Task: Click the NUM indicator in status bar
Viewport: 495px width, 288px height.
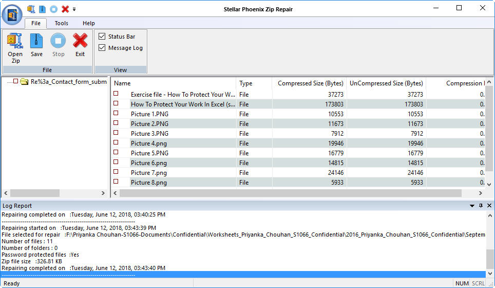Action: pos(462,283)
